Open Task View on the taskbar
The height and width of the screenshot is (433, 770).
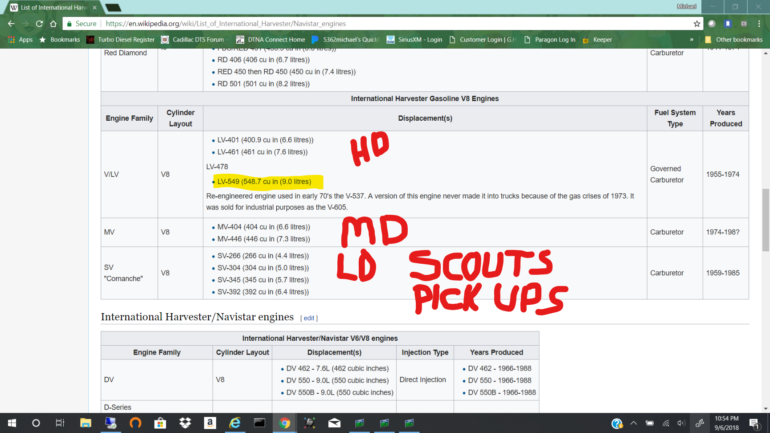(x=60, y=423)
